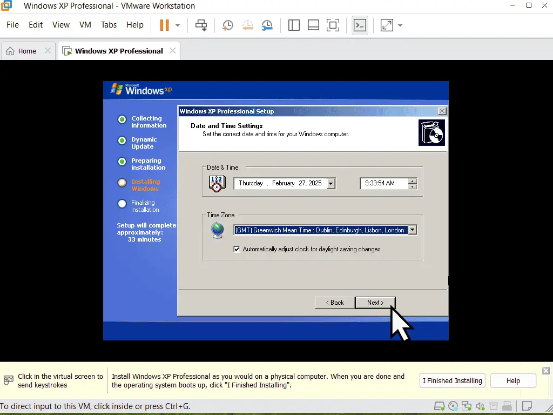Increase time with the up spinner arrow

point(413,180)
